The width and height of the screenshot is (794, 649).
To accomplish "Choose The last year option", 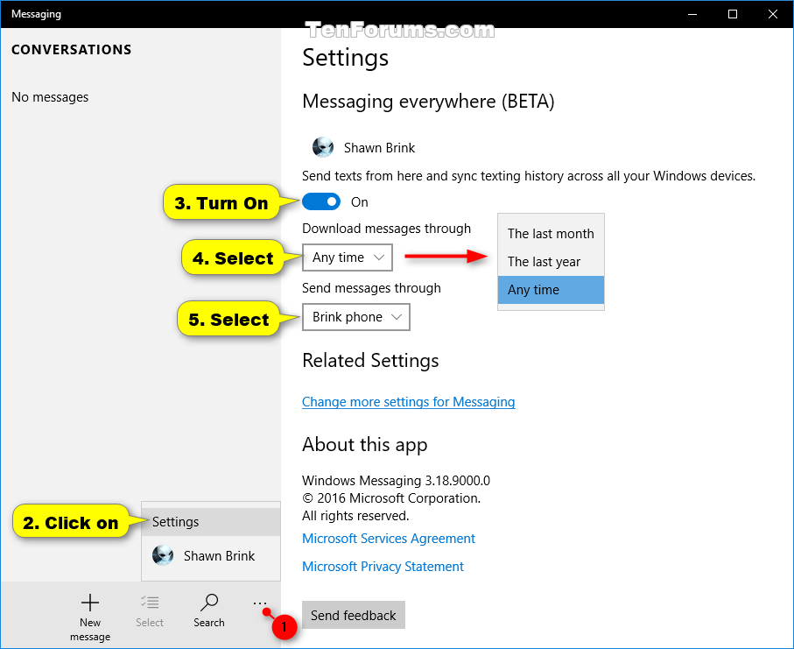I will 551,262.
